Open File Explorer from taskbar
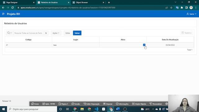199x112 pixels. coord(82,109)
